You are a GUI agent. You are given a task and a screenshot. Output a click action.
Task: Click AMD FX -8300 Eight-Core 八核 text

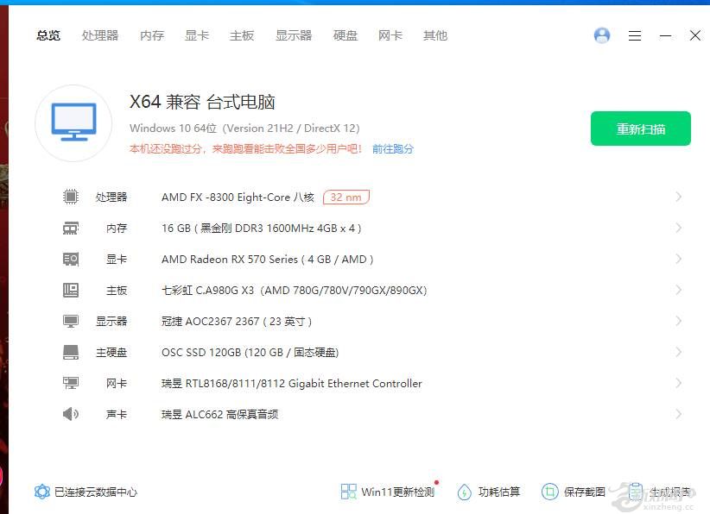238,197
